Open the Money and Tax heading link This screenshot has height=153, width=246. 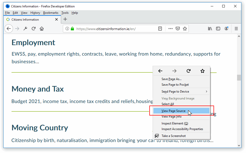38,89
